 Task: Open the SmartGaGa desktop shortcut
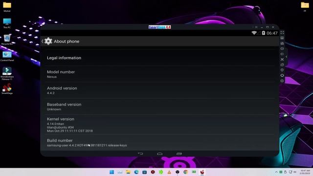tap(7, 89)
